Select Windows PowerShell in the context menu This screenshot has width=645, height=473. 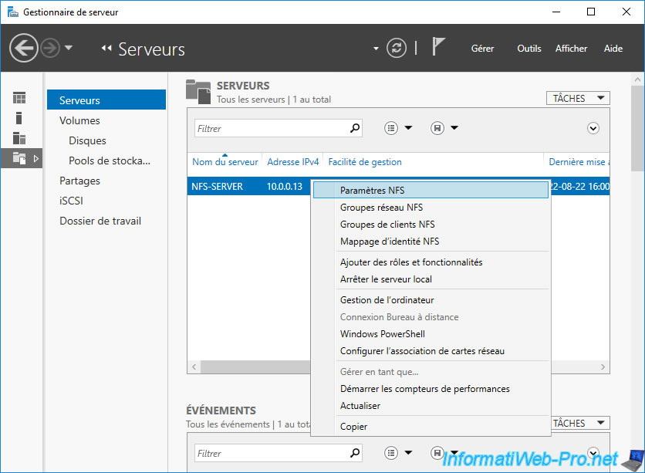click(382, 334)
